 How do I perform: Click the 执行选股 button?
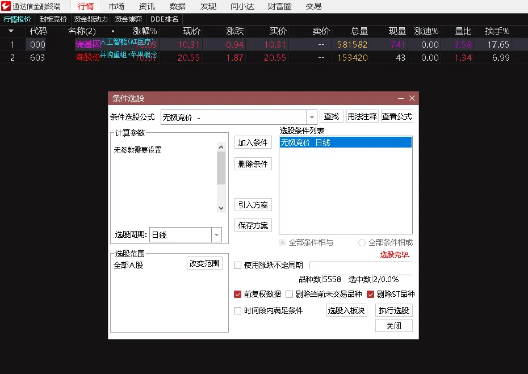[394, 310]
